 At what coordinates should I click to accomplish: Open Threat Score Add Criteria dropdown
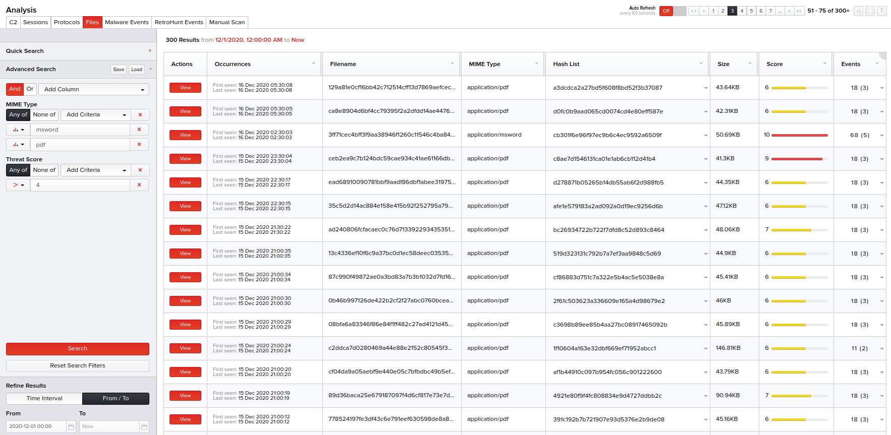pos(96,170)
